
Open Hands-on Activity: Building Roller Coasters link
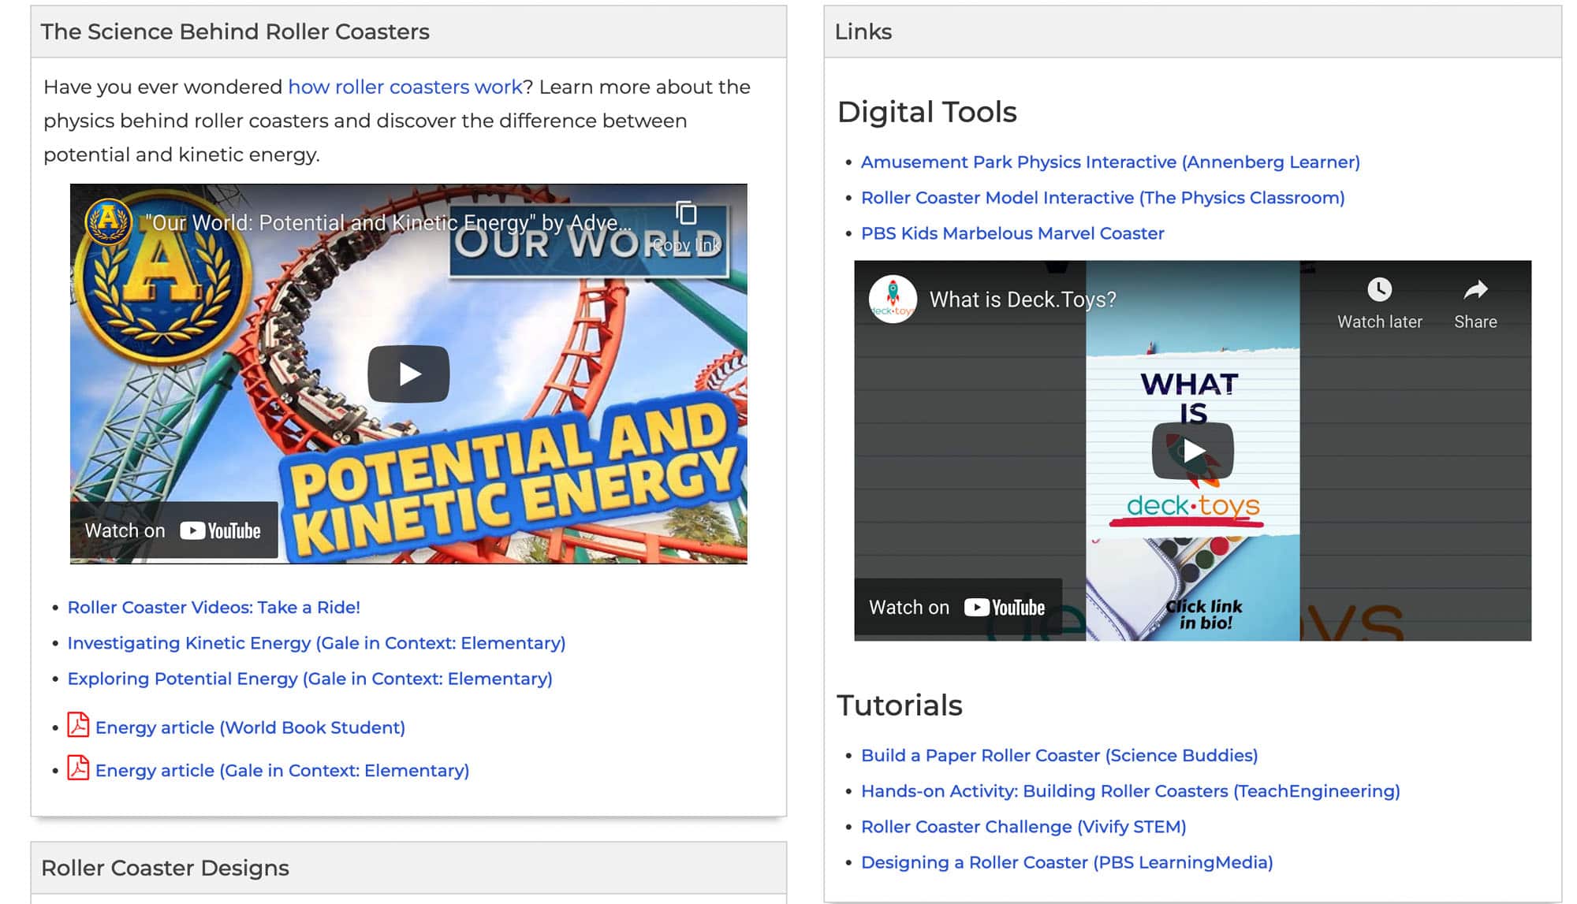tap(1131, 791)
